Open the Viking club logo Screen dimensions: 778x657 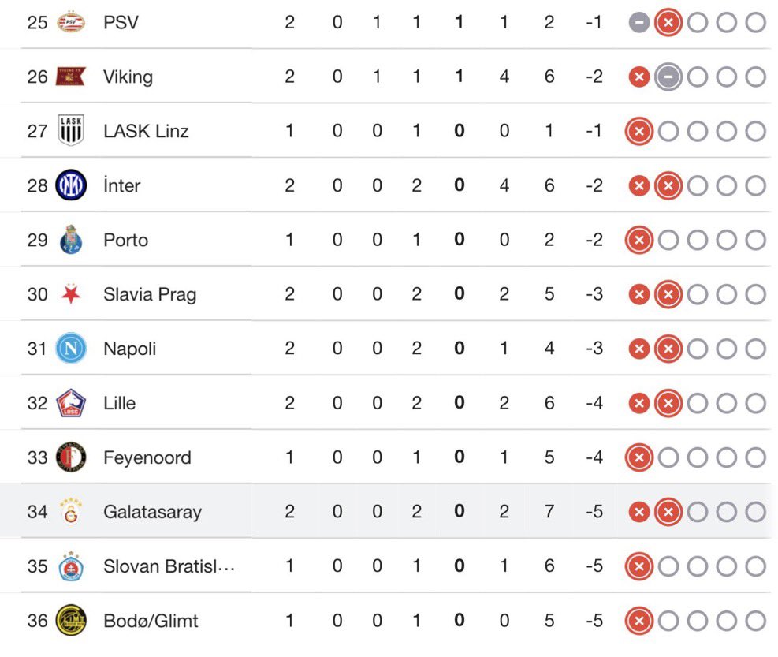[x=71, y=77]
